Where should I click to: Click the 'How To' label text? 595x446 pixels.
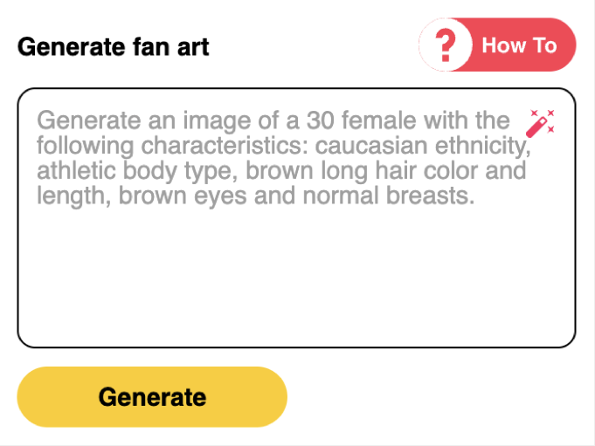pyautogui.click(x=519, y=45)
